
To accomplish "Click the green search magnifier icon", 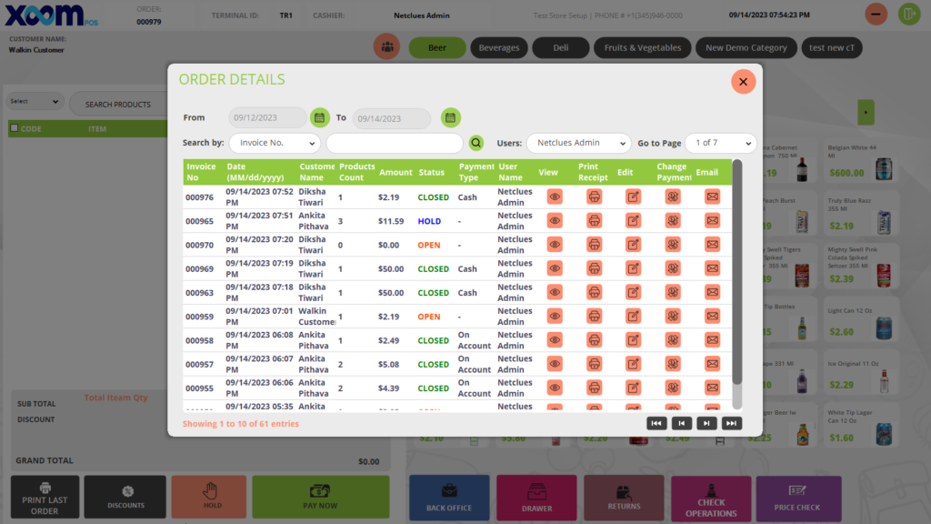I will coord(476,143).
